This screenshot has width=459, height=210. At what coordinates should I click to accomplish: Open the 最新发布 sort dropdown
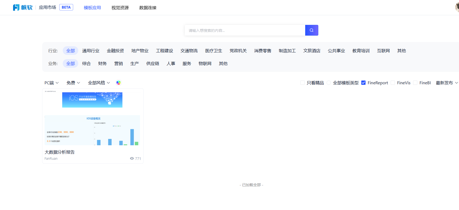click(x=447, y=83)
